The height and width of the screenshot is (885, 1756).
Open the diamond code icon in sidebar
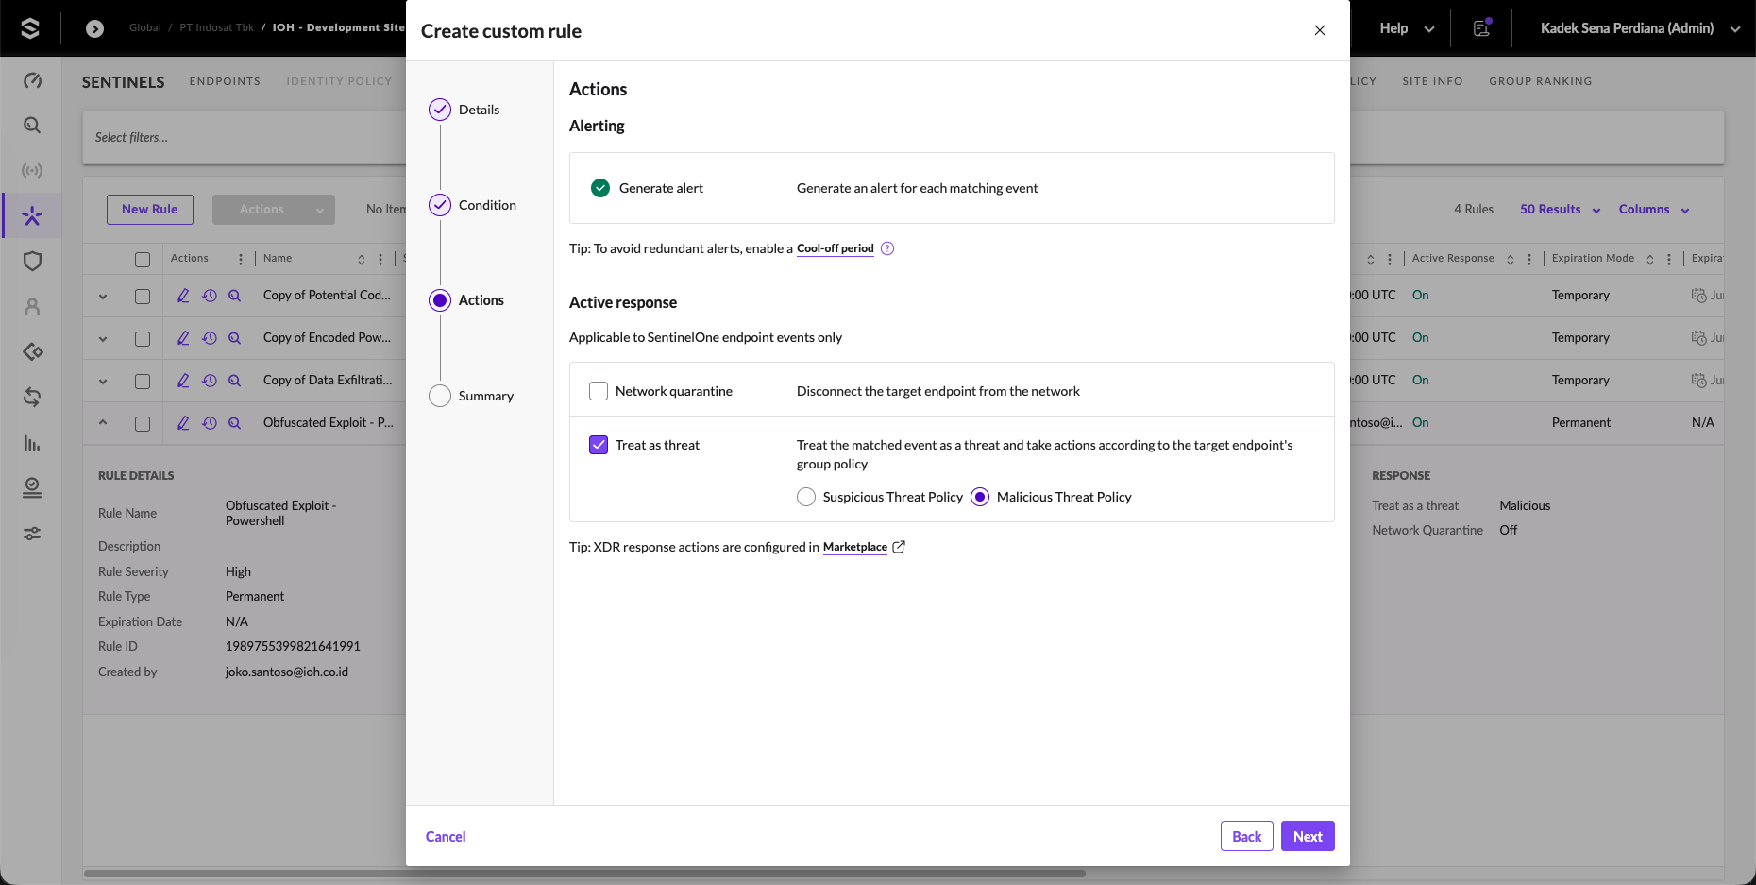pyautogui.click(x=32, y=351)
